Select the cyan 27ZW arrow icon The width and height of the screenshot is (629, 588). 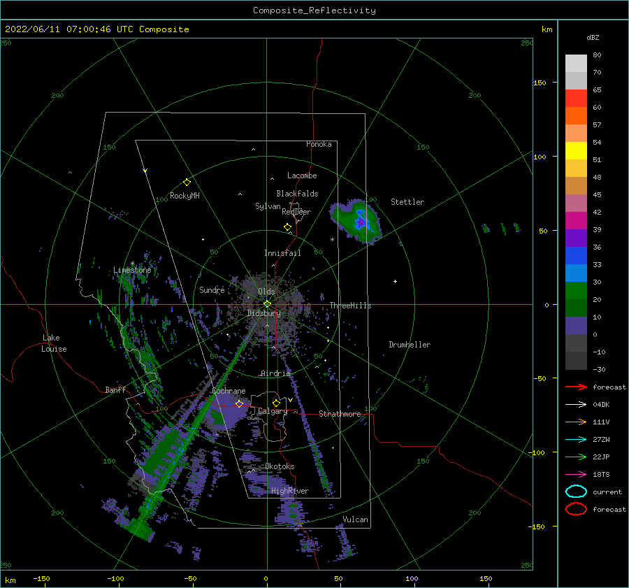tap(576, 440)
